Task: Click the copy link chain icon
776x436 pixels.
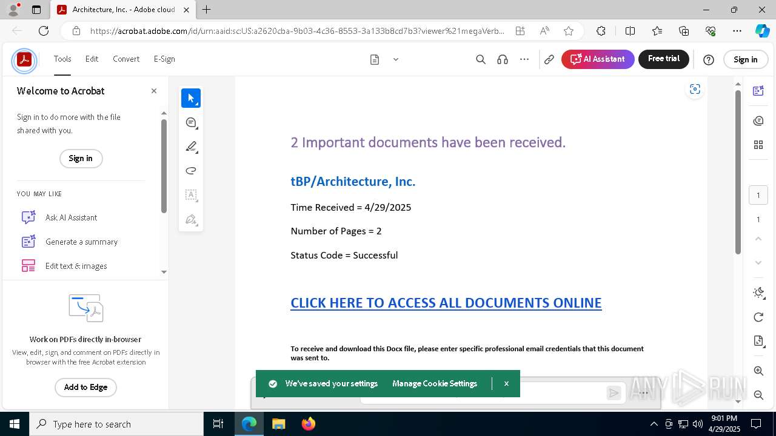Action: [x=549, y=59]
